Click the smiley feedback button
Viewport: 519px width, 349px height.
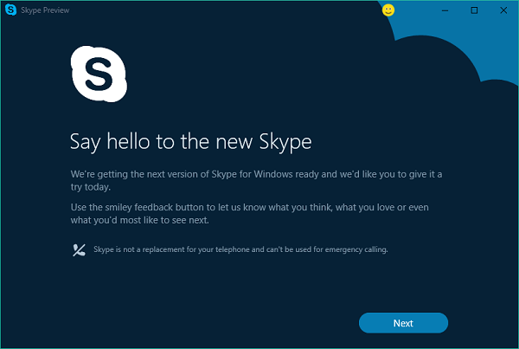pos(389,10)
